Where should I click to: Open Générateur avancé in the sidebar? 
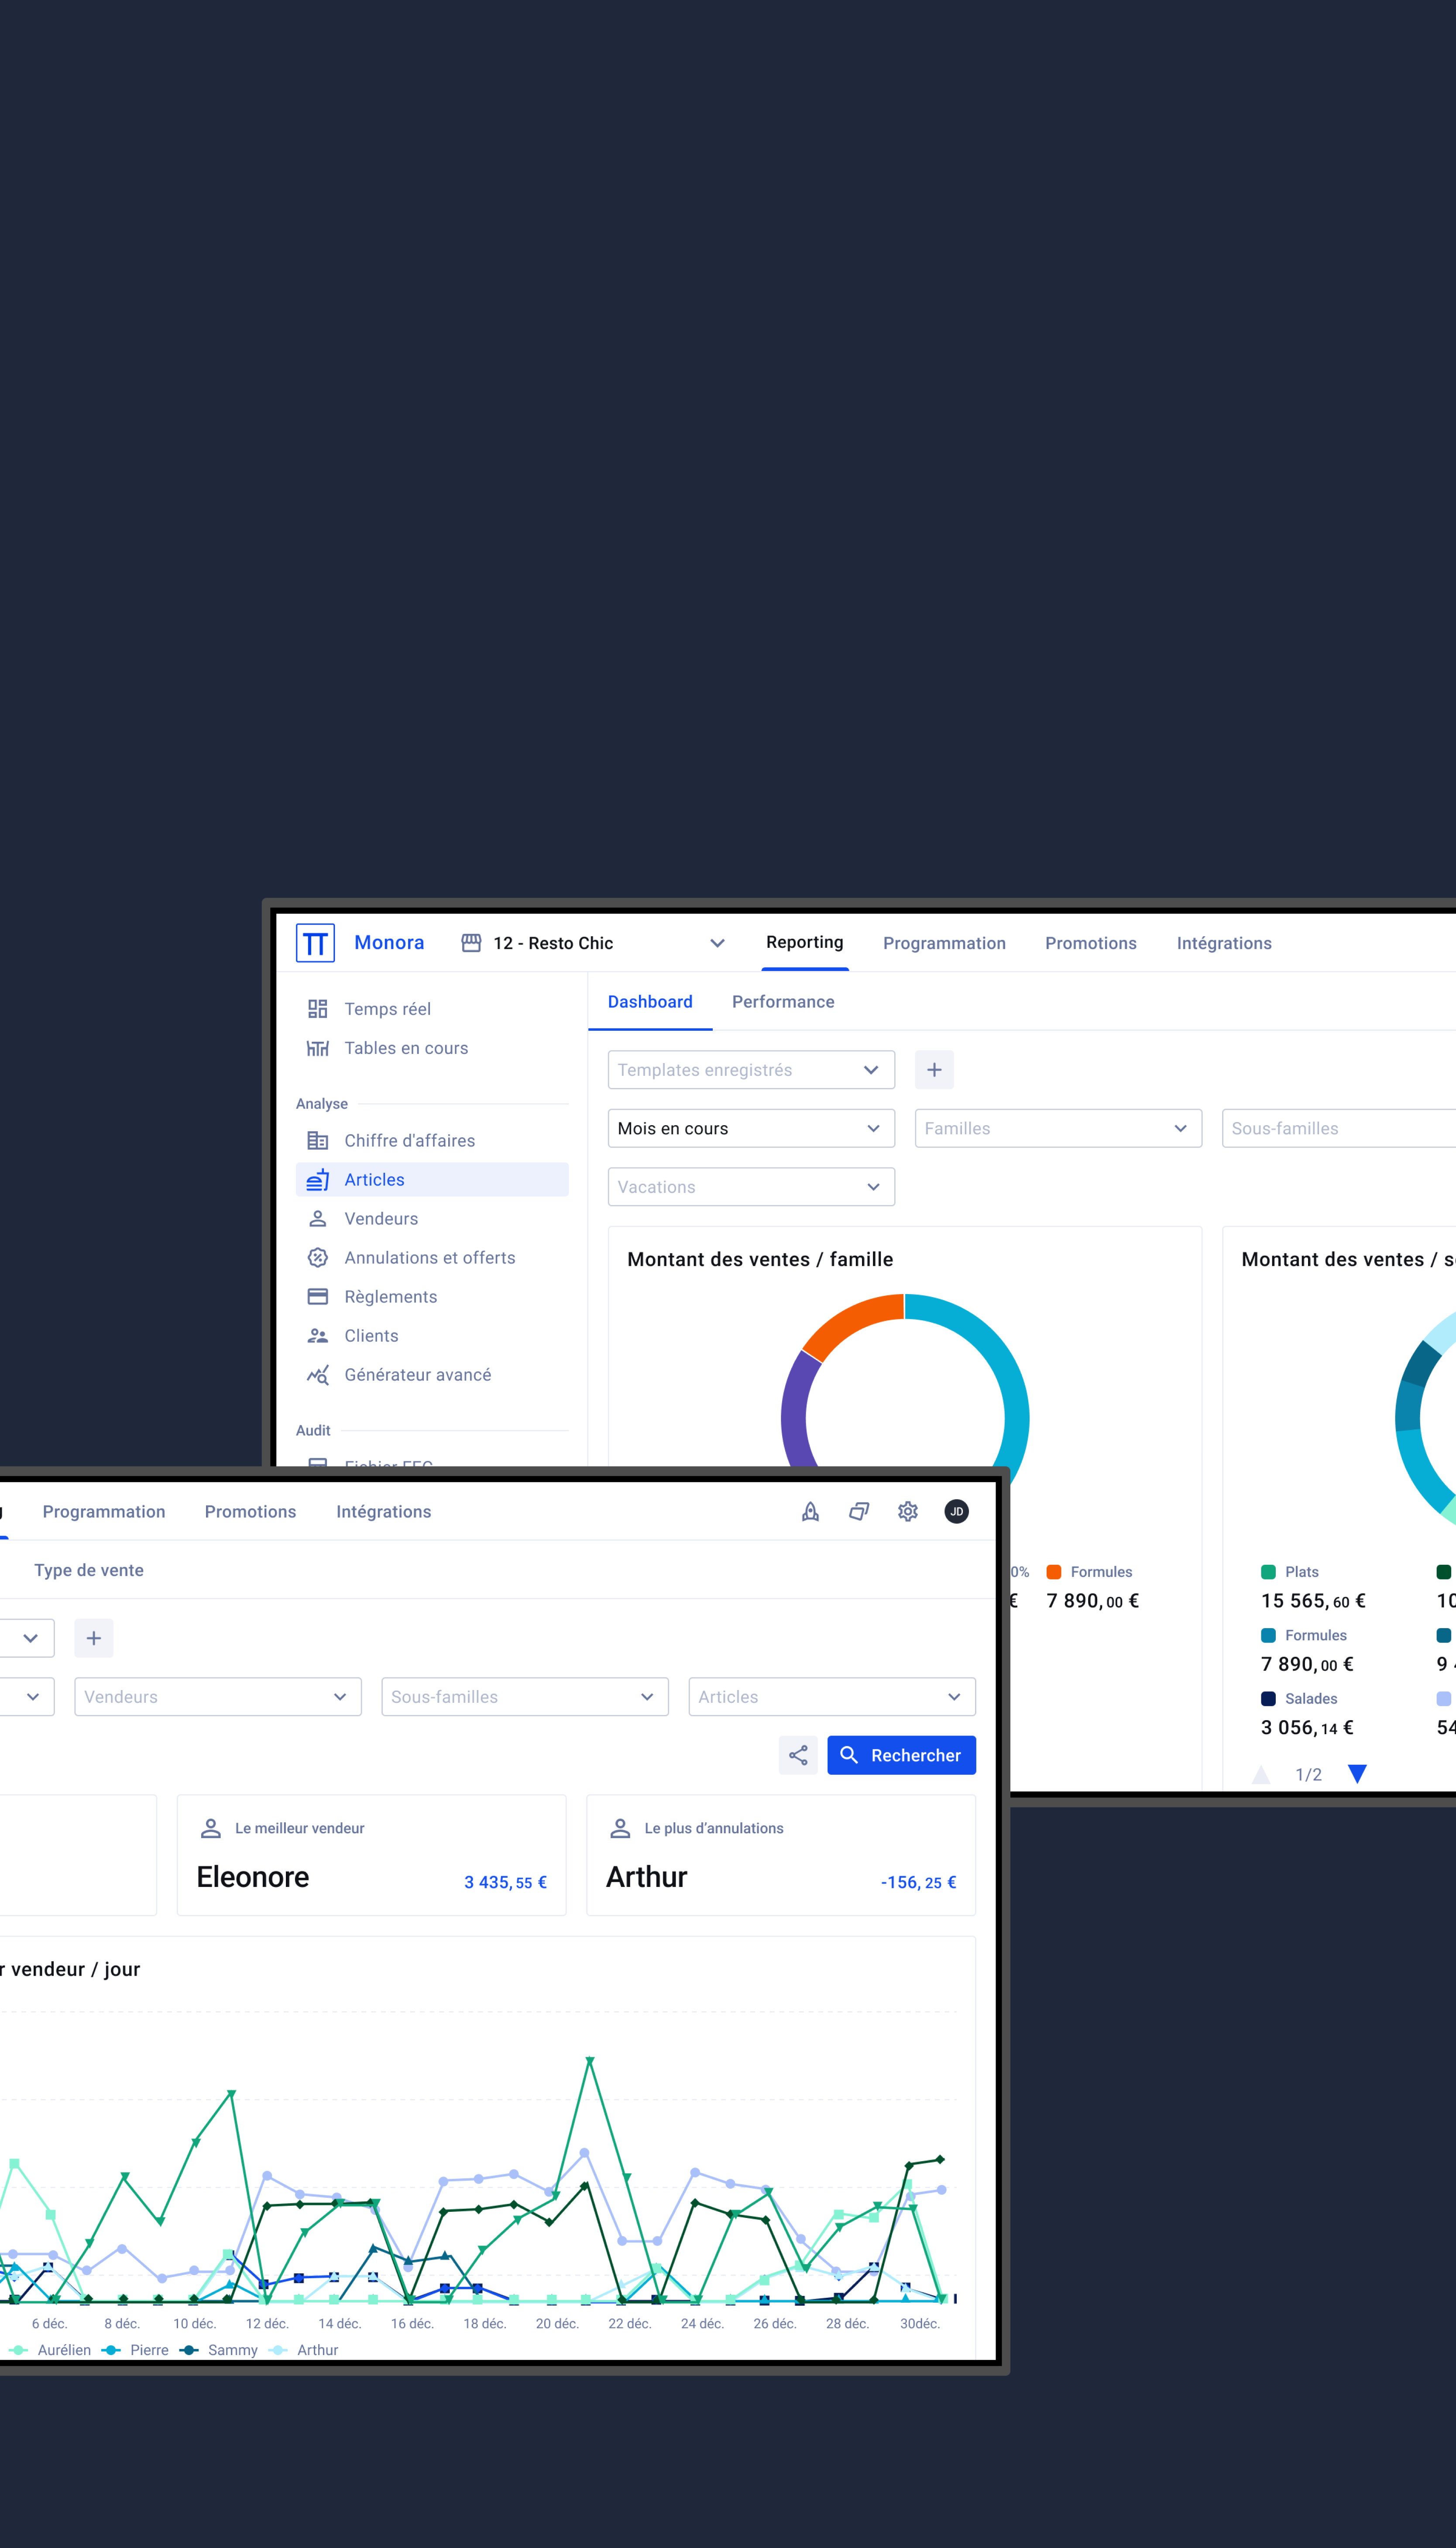click(x=432, y=1375)
